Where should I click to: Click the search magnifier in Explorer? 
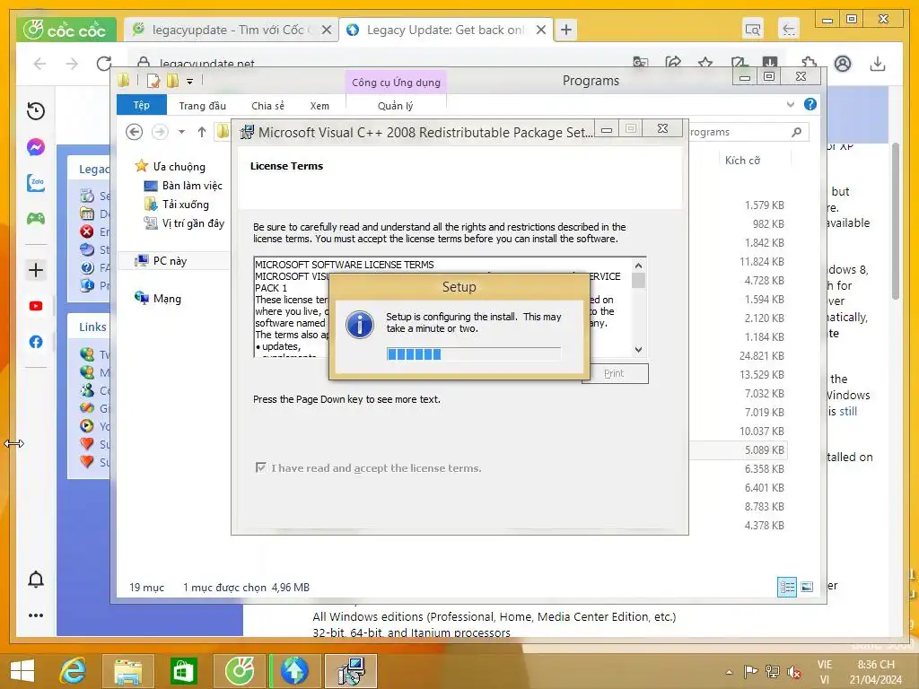point(796,132)
